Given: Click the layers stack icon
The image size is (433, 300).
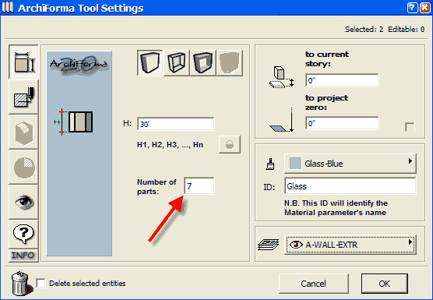Looking at the screenshot, I should [x=268, y=245].
